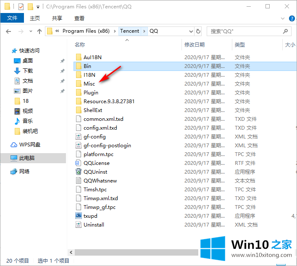The image size is (297, 266).
Task: Open the Help question mark icon
Action: (292, 18)
